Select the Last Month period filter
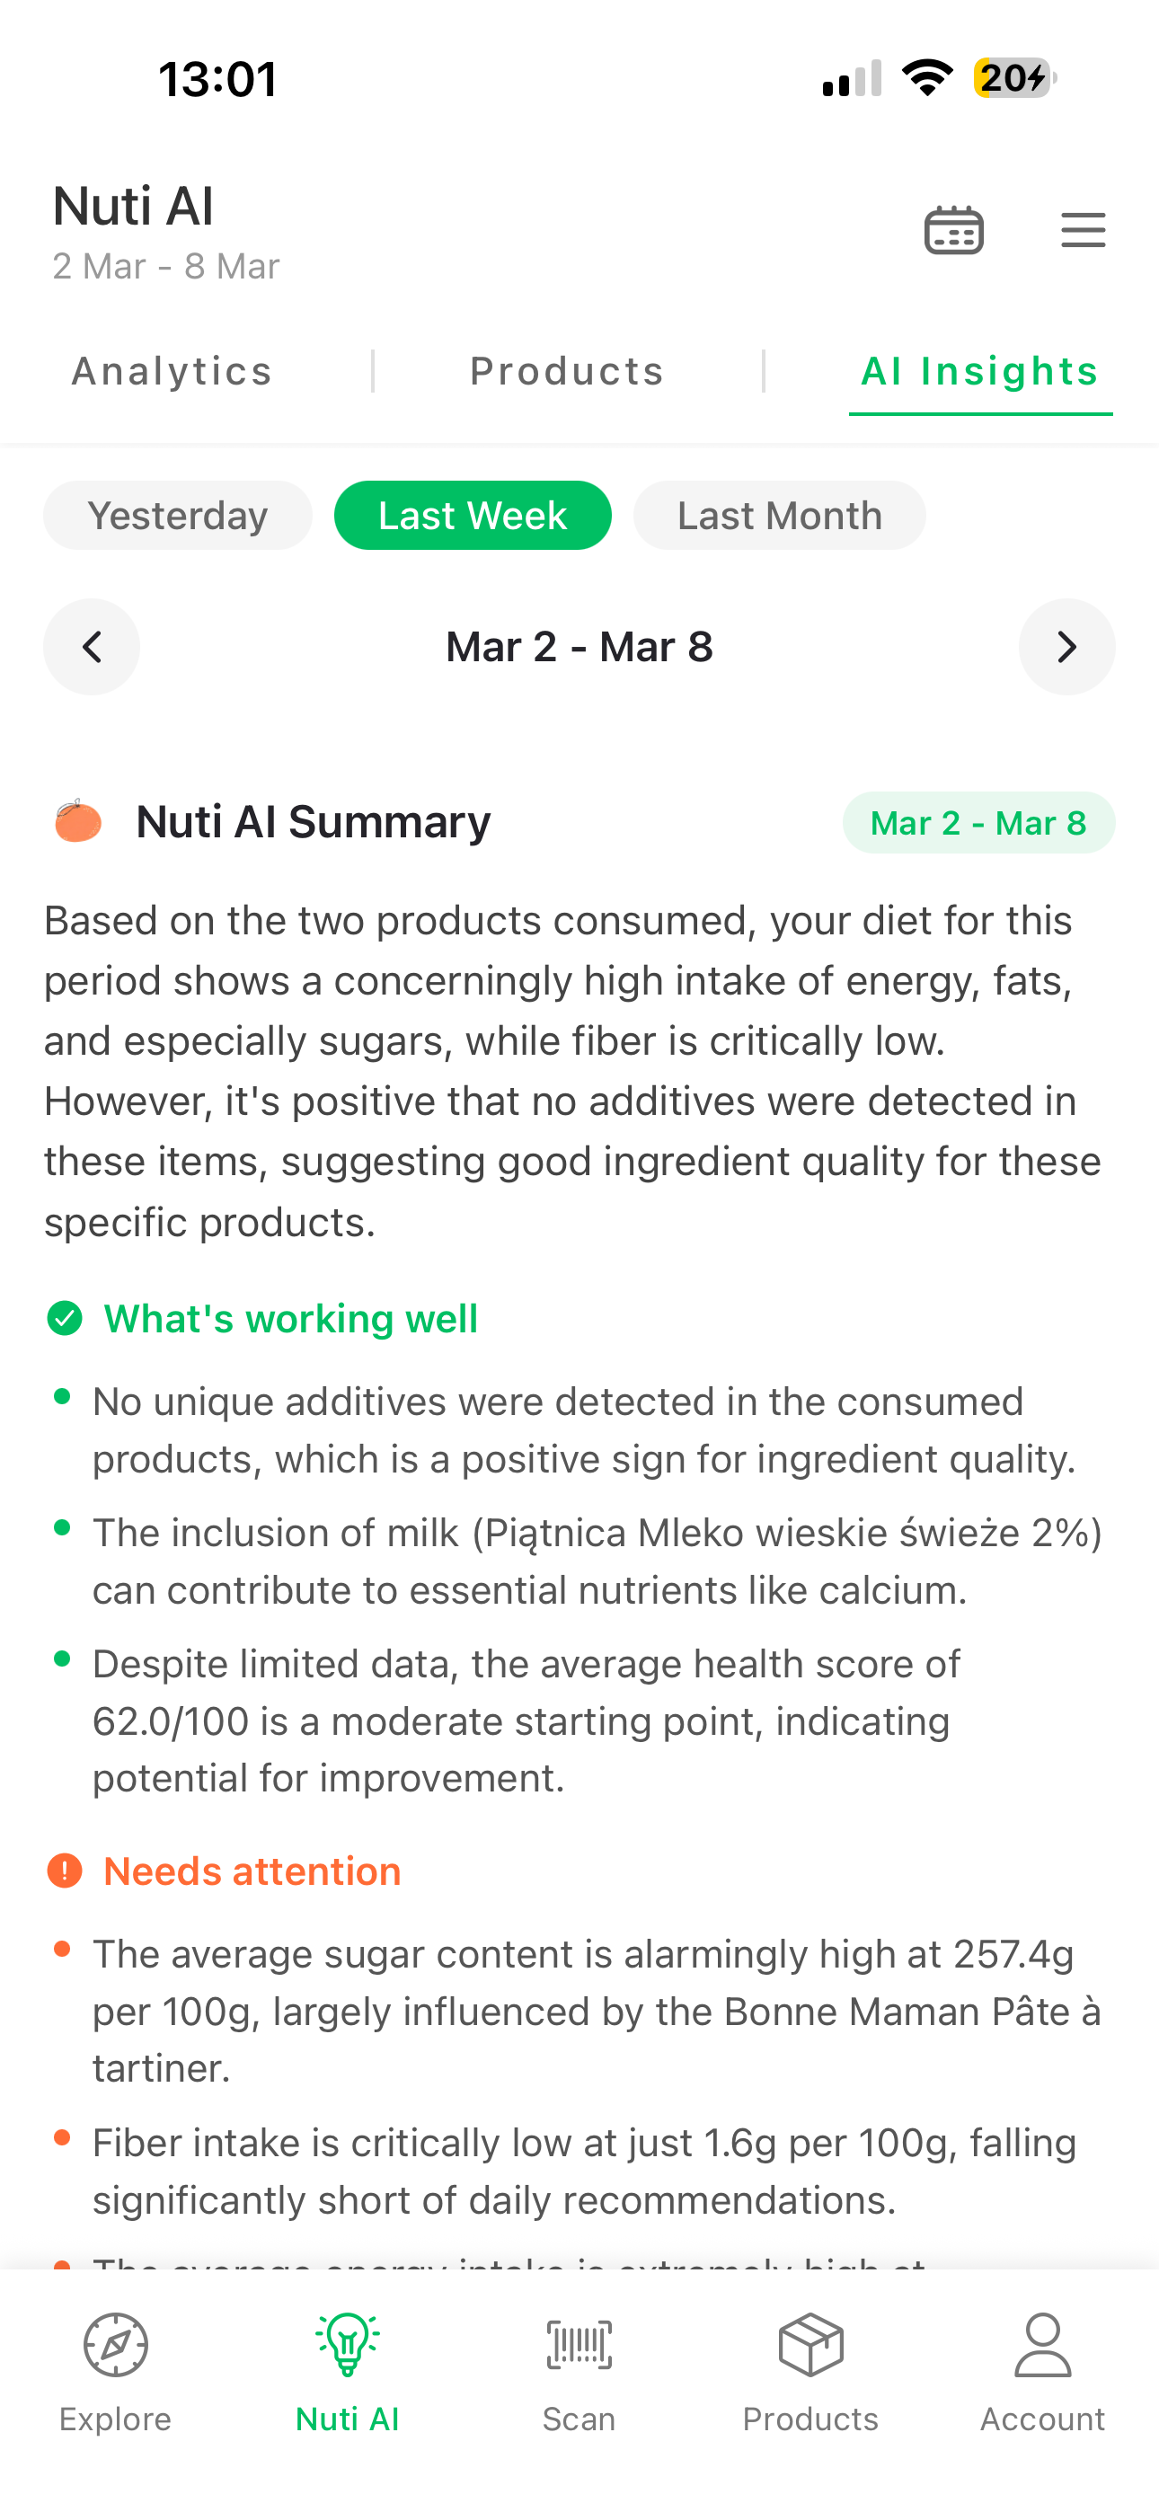1159x2512 pixels. coord(779,516)
